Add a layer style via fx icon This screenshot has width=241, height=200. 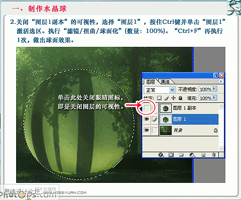161,155
